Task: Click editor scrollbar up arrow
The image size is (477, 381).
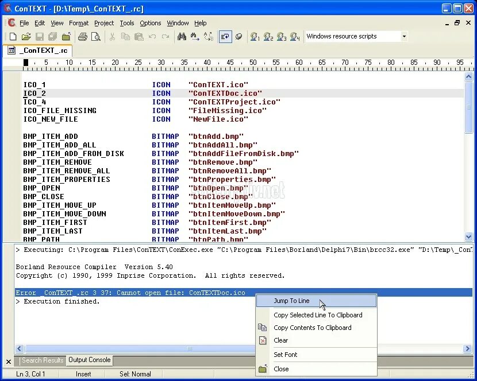Action: 469,76
